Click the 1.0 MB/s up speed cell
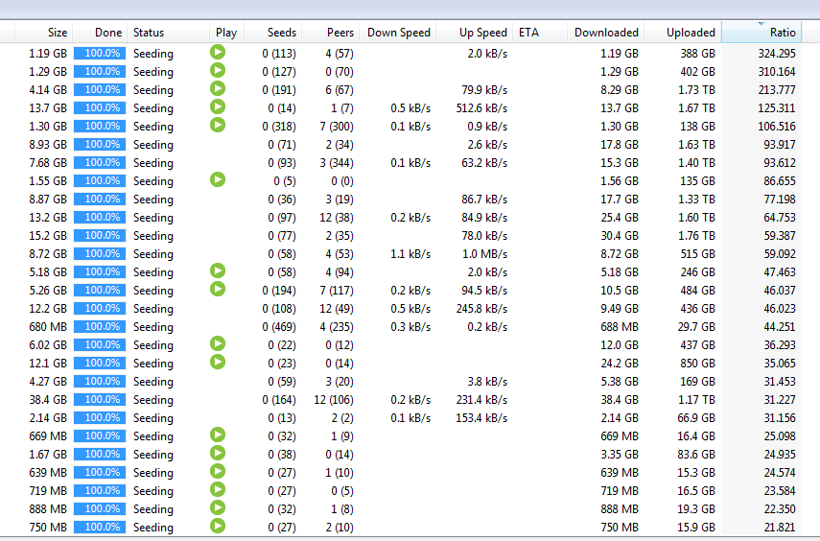 coord(484,254)
